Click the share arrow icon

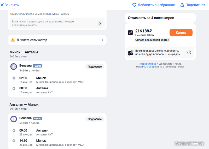pos(182,5)
